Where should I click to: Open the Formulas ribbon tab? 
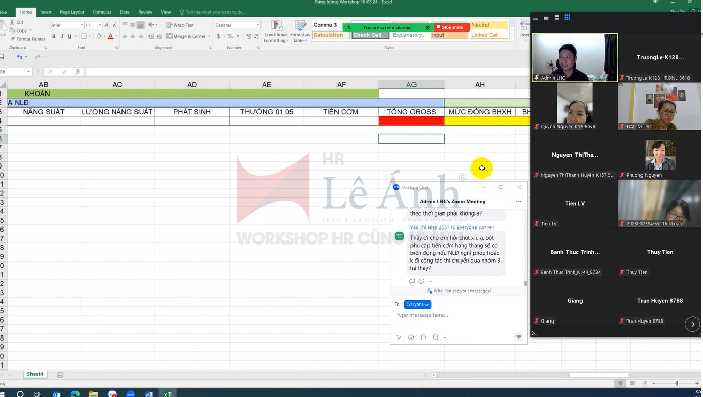(102, 12)
